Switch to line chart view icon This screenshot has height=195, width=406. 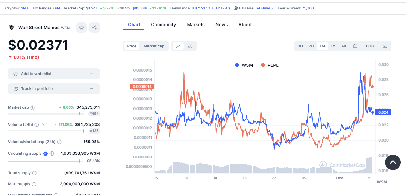coord(178,46)
